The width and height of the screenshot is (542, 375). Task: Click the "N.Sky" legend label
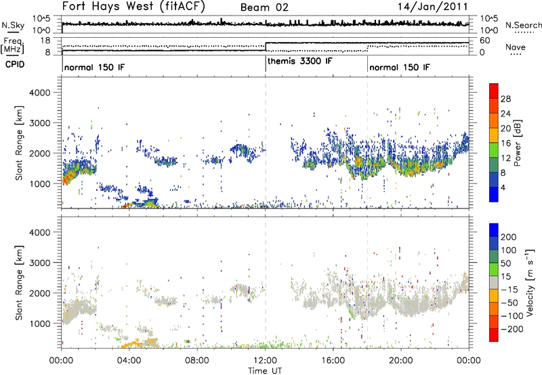pyautogui.click(x=13, y=25)
